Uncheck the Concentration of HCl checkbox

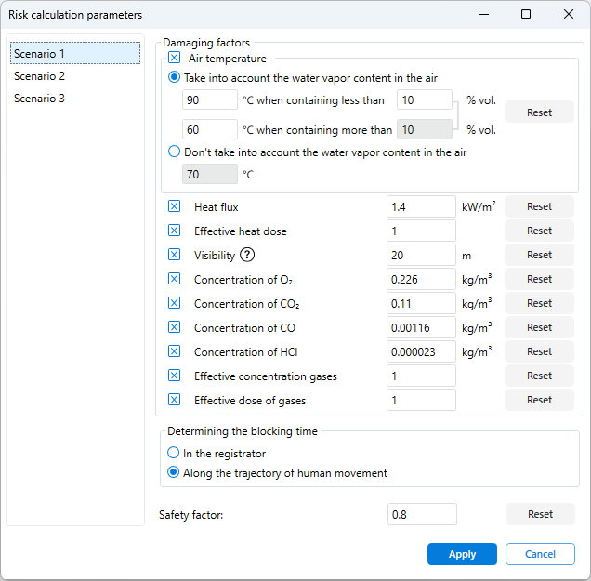pyautogui.click(x=175, y=351)
